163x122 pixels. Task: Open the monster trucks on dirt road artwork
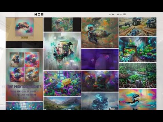pyautogui.click(x=138, y=27)
